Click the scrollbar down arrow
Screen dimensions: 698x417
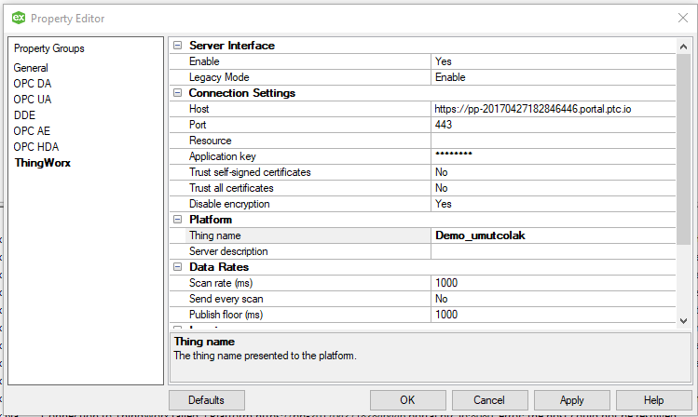(684, 321)
